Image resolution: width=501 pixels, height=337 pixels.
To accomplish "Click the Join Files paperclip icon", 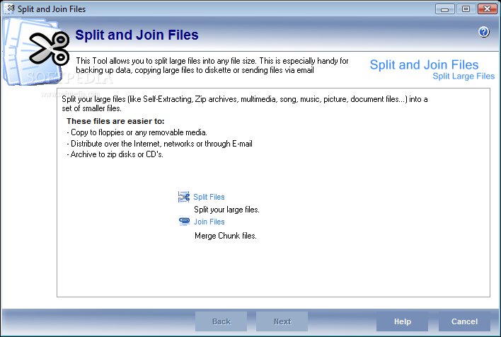I will pyautogui.click(x=184, y=222).
